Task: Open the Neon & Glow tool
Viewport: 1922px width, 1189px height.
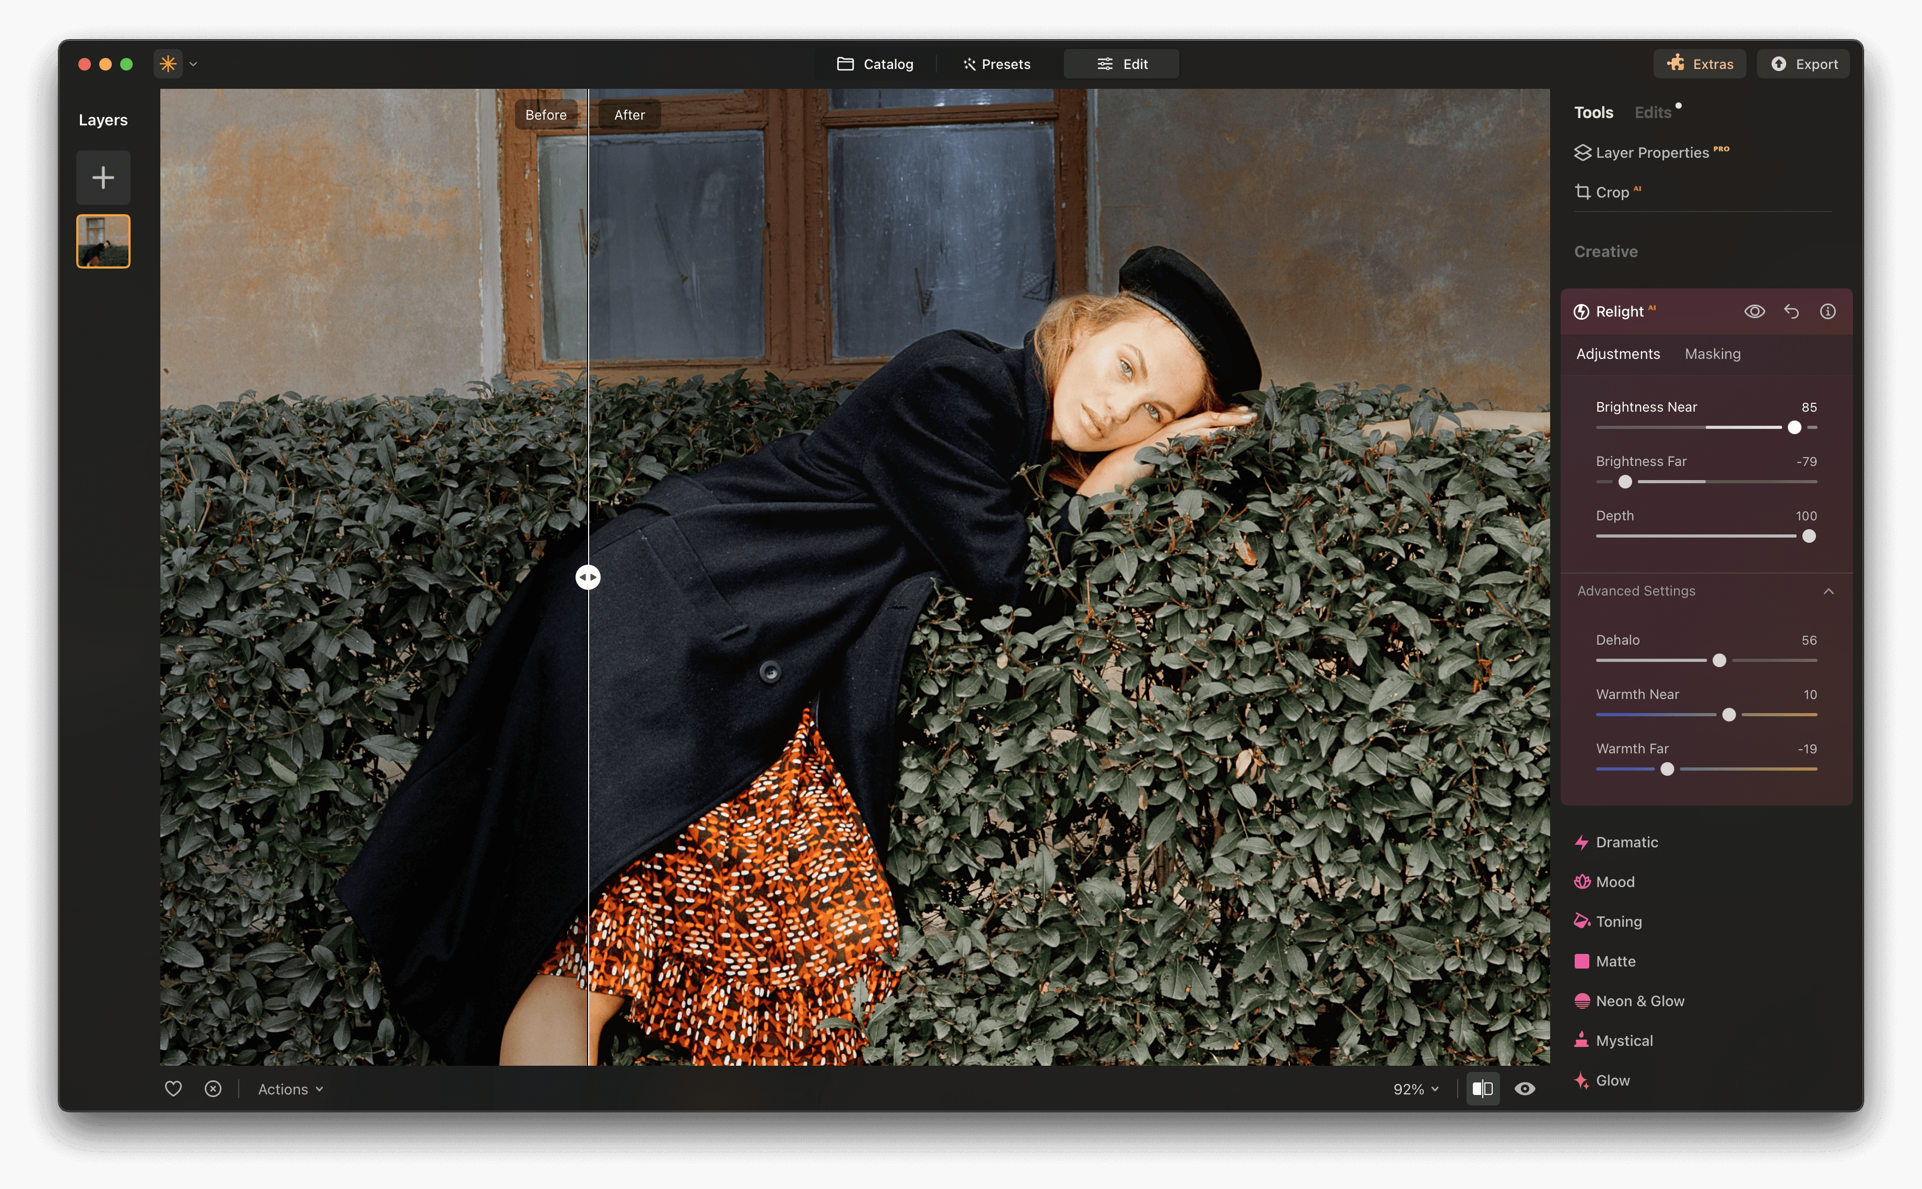Action: click(1640, 1001)
